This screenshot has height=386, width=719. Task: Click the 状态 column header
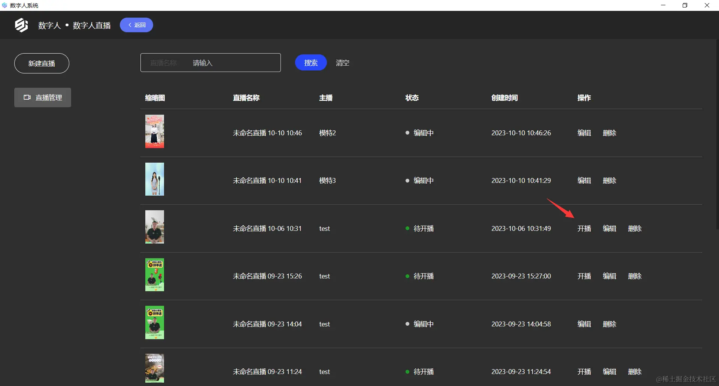pyautogui.click(x=412, y=98)
